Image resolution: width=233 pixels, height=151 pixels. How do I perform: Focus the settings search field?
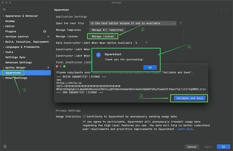26,9
